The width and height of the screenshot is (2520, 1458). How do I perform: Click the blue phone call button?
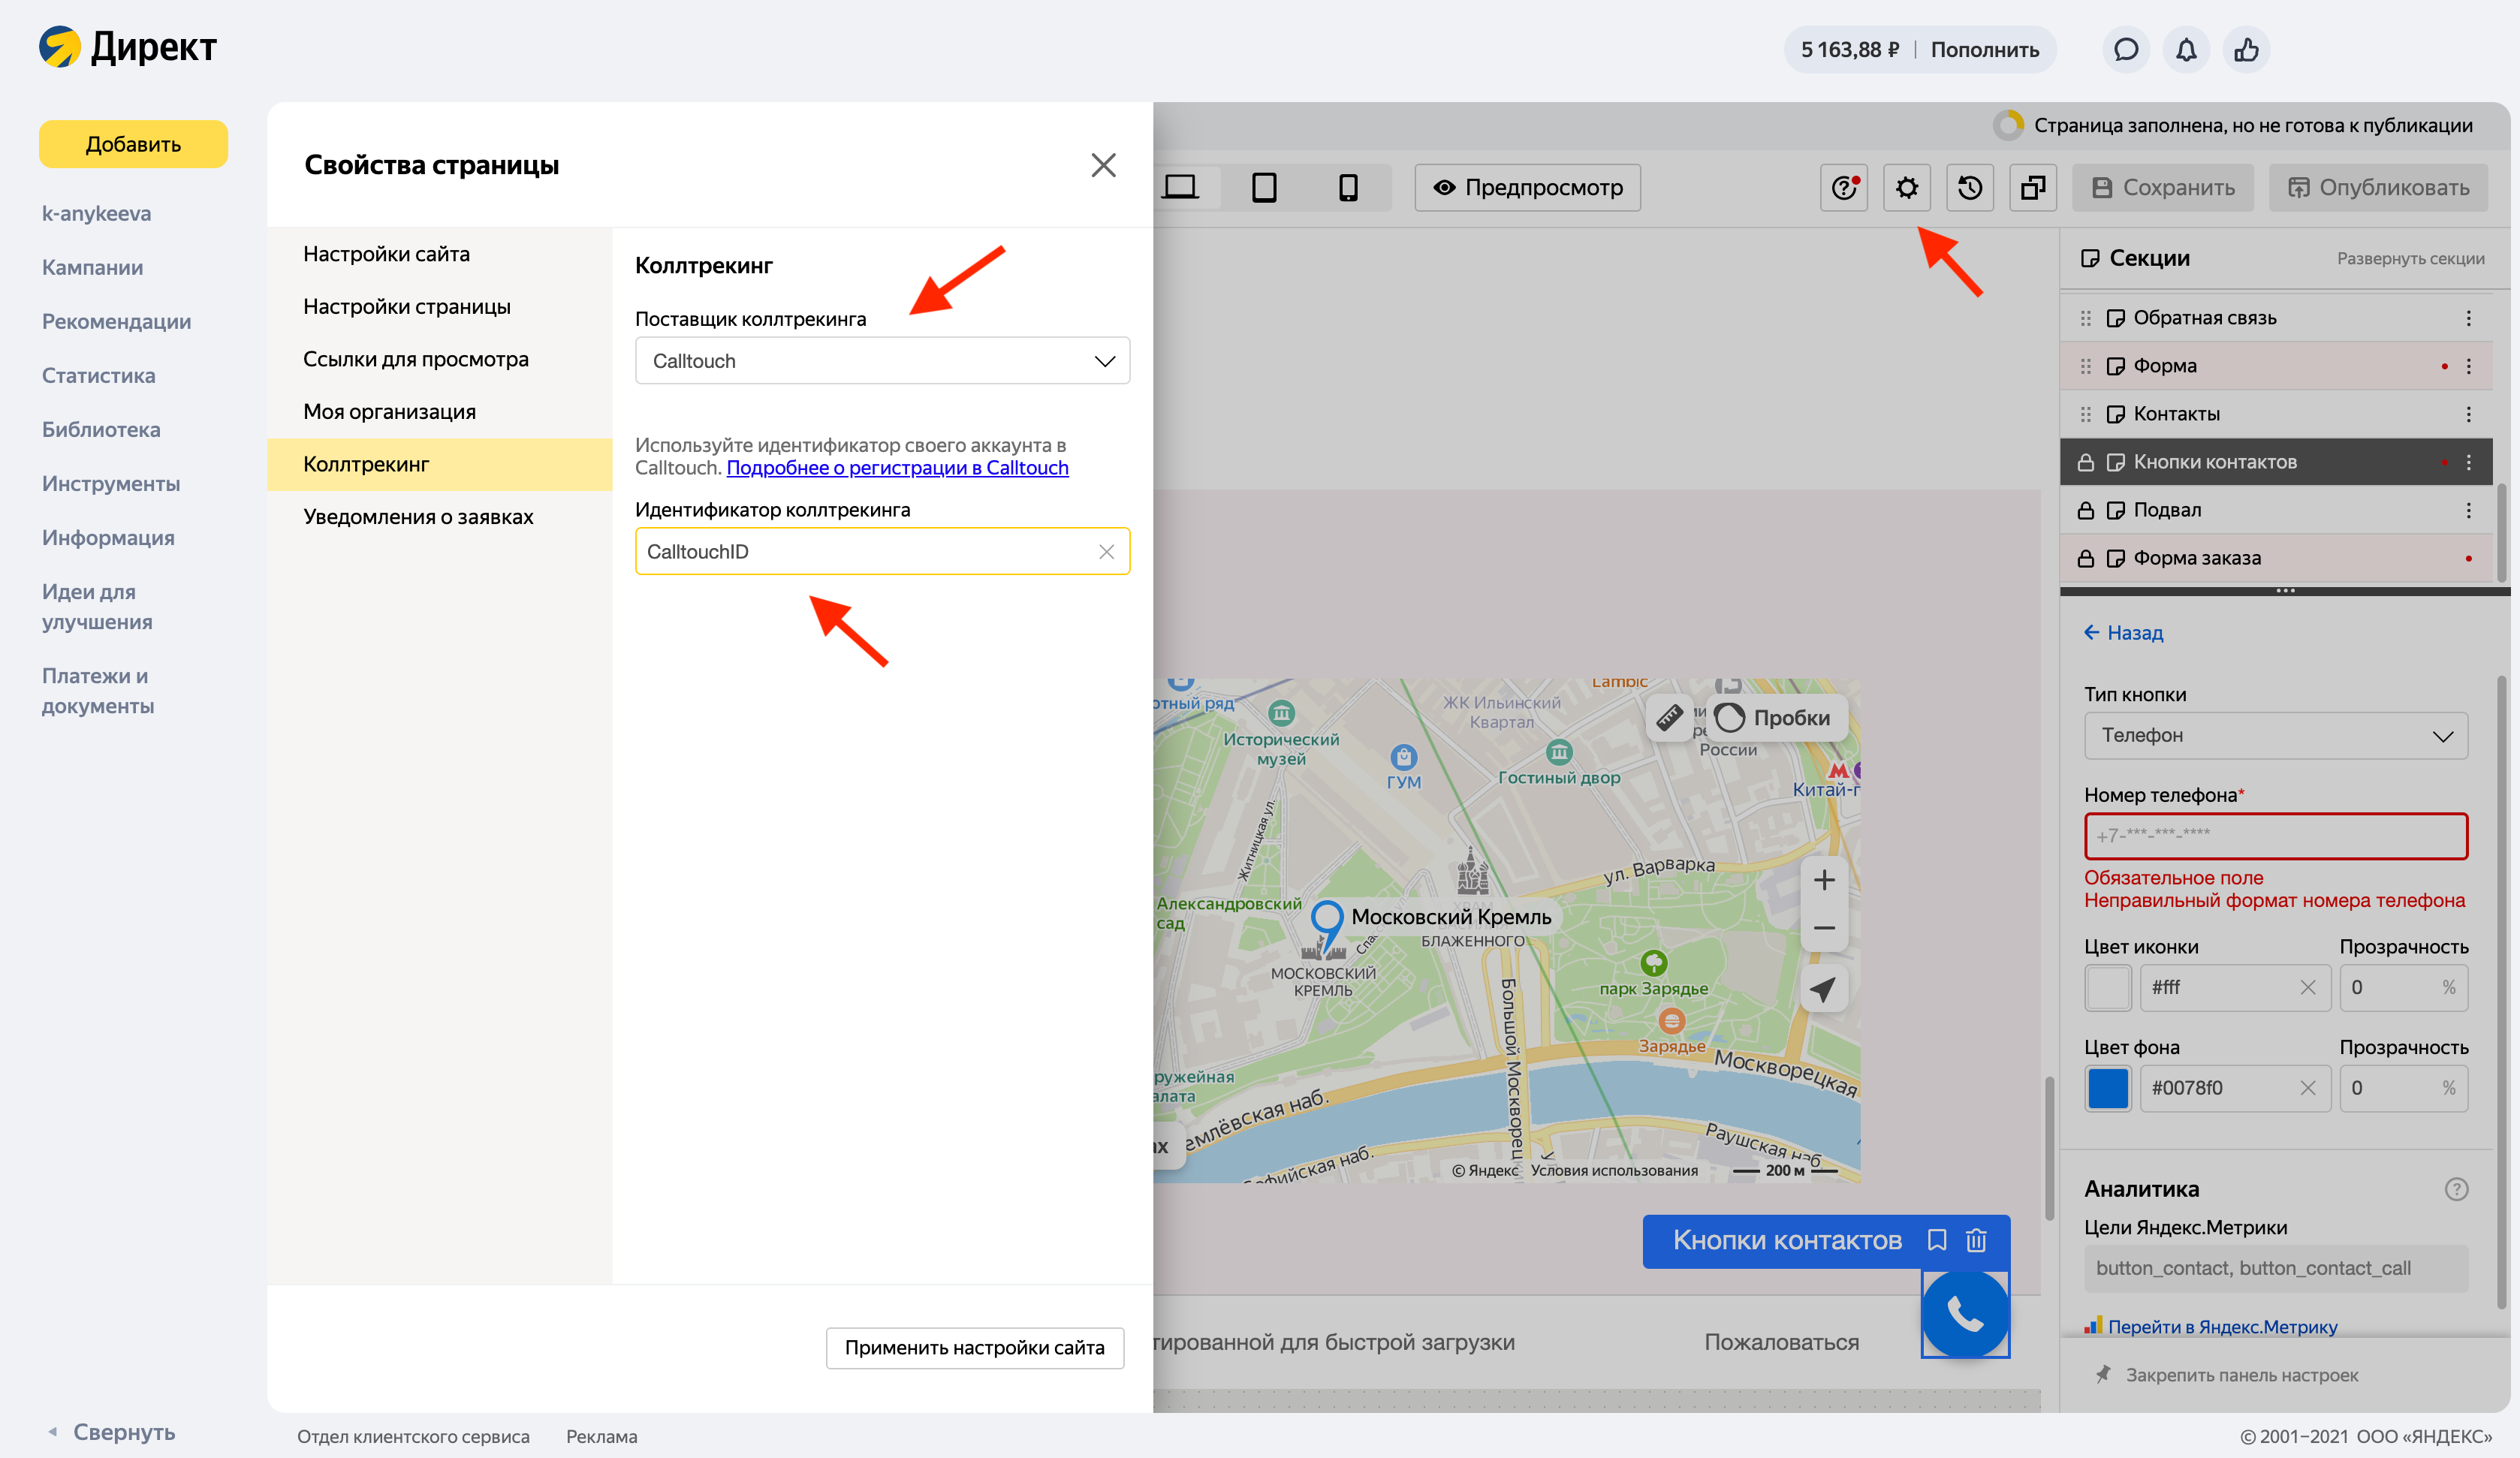click(1965, 1314)
